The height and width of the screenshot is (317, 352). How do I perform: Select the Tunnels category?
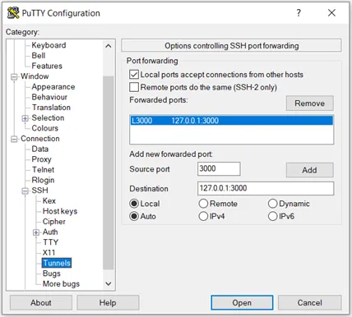point(57,263)
